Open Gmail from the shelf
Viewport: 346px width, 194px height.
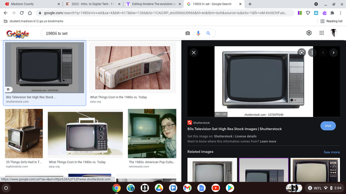[x=187, y=188]
